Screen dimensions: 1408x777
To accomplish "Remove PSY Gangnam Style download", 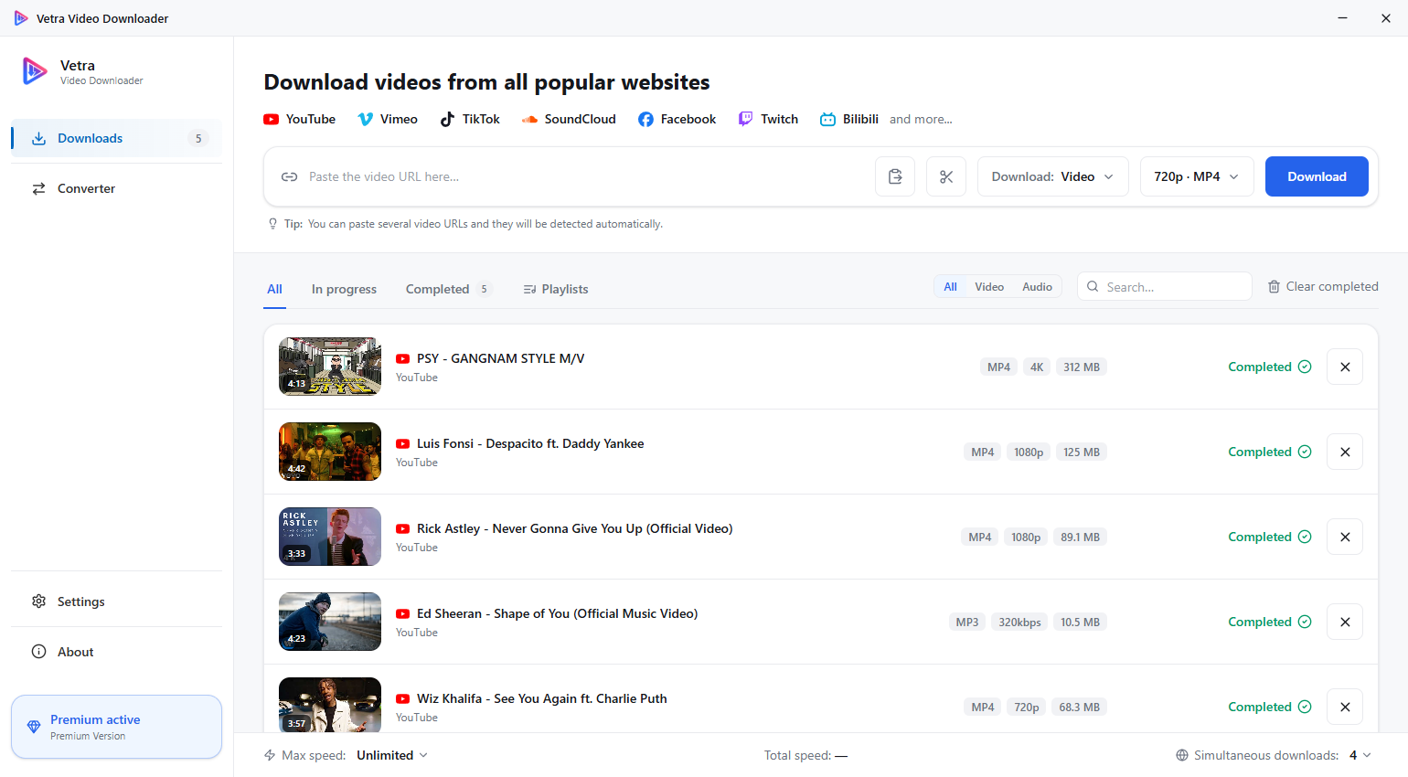I will click(1345, 367).
